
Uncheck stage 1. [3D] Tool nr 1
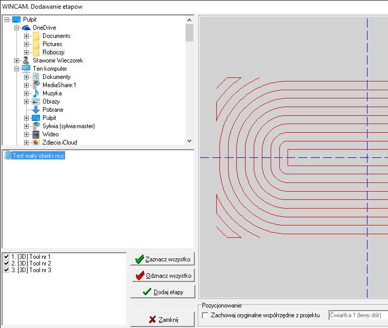[7, 257]
